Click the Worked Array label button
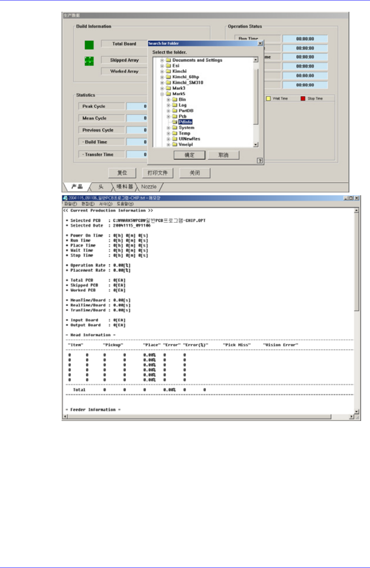This screenshot has width=370, height=568. click(x=124, y=71)
